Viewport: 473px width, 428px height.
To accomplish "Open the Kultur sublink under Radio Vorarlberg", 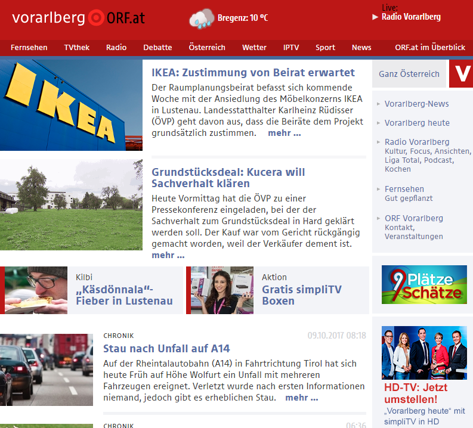I will click(395, 151).
